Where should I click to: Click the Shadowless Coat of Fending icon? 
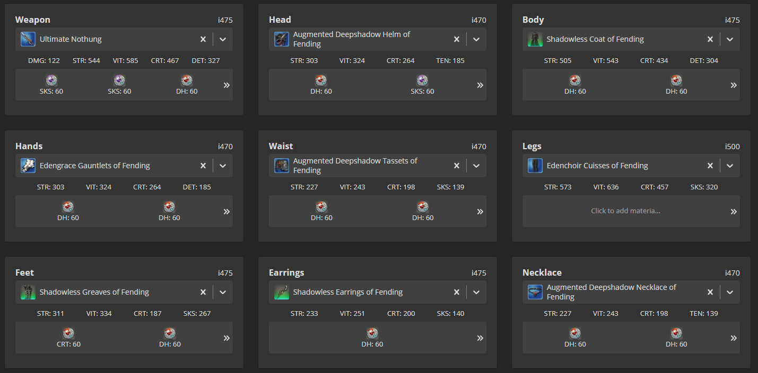pos(535,39)
